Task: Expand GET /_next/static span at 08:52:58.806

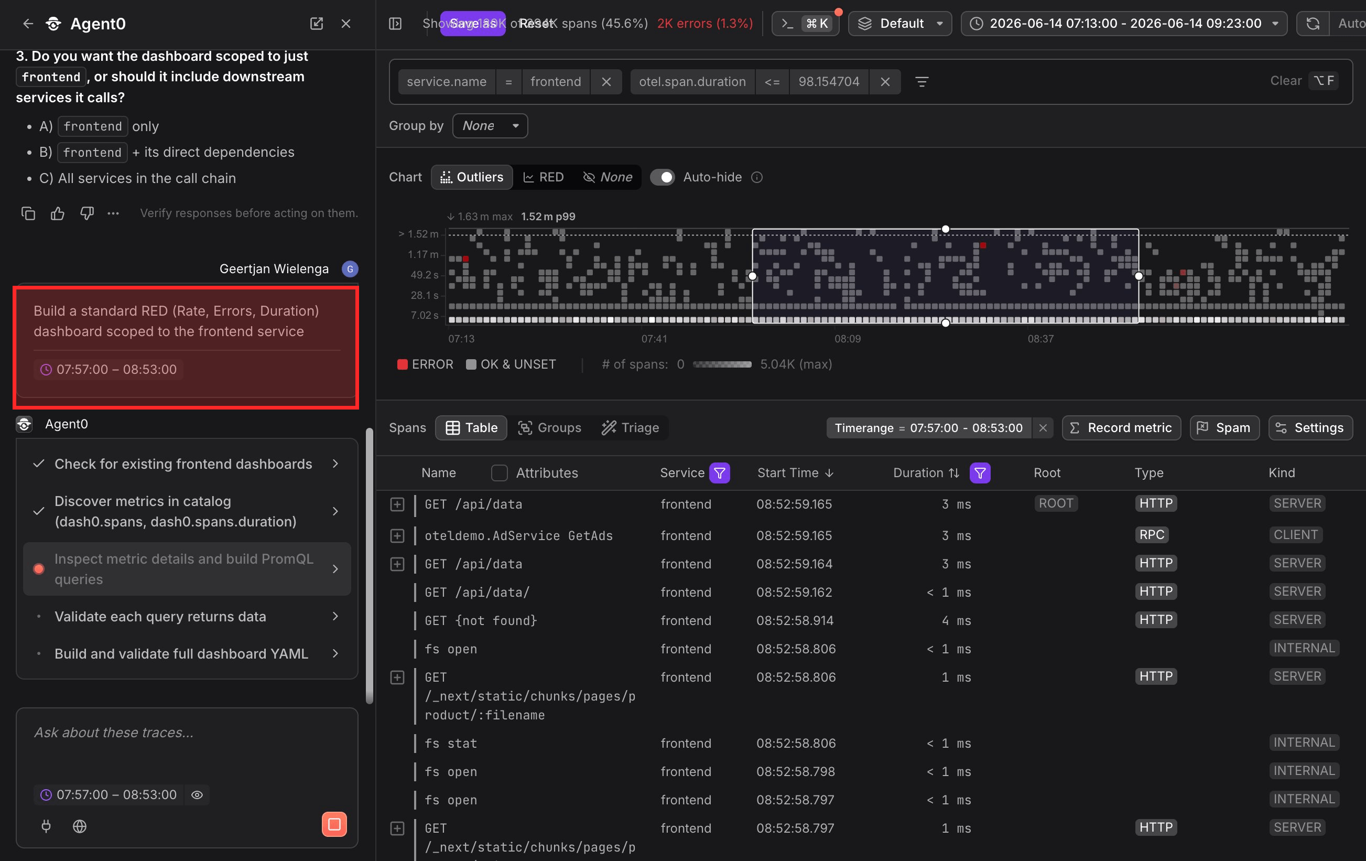Action: 397,677
